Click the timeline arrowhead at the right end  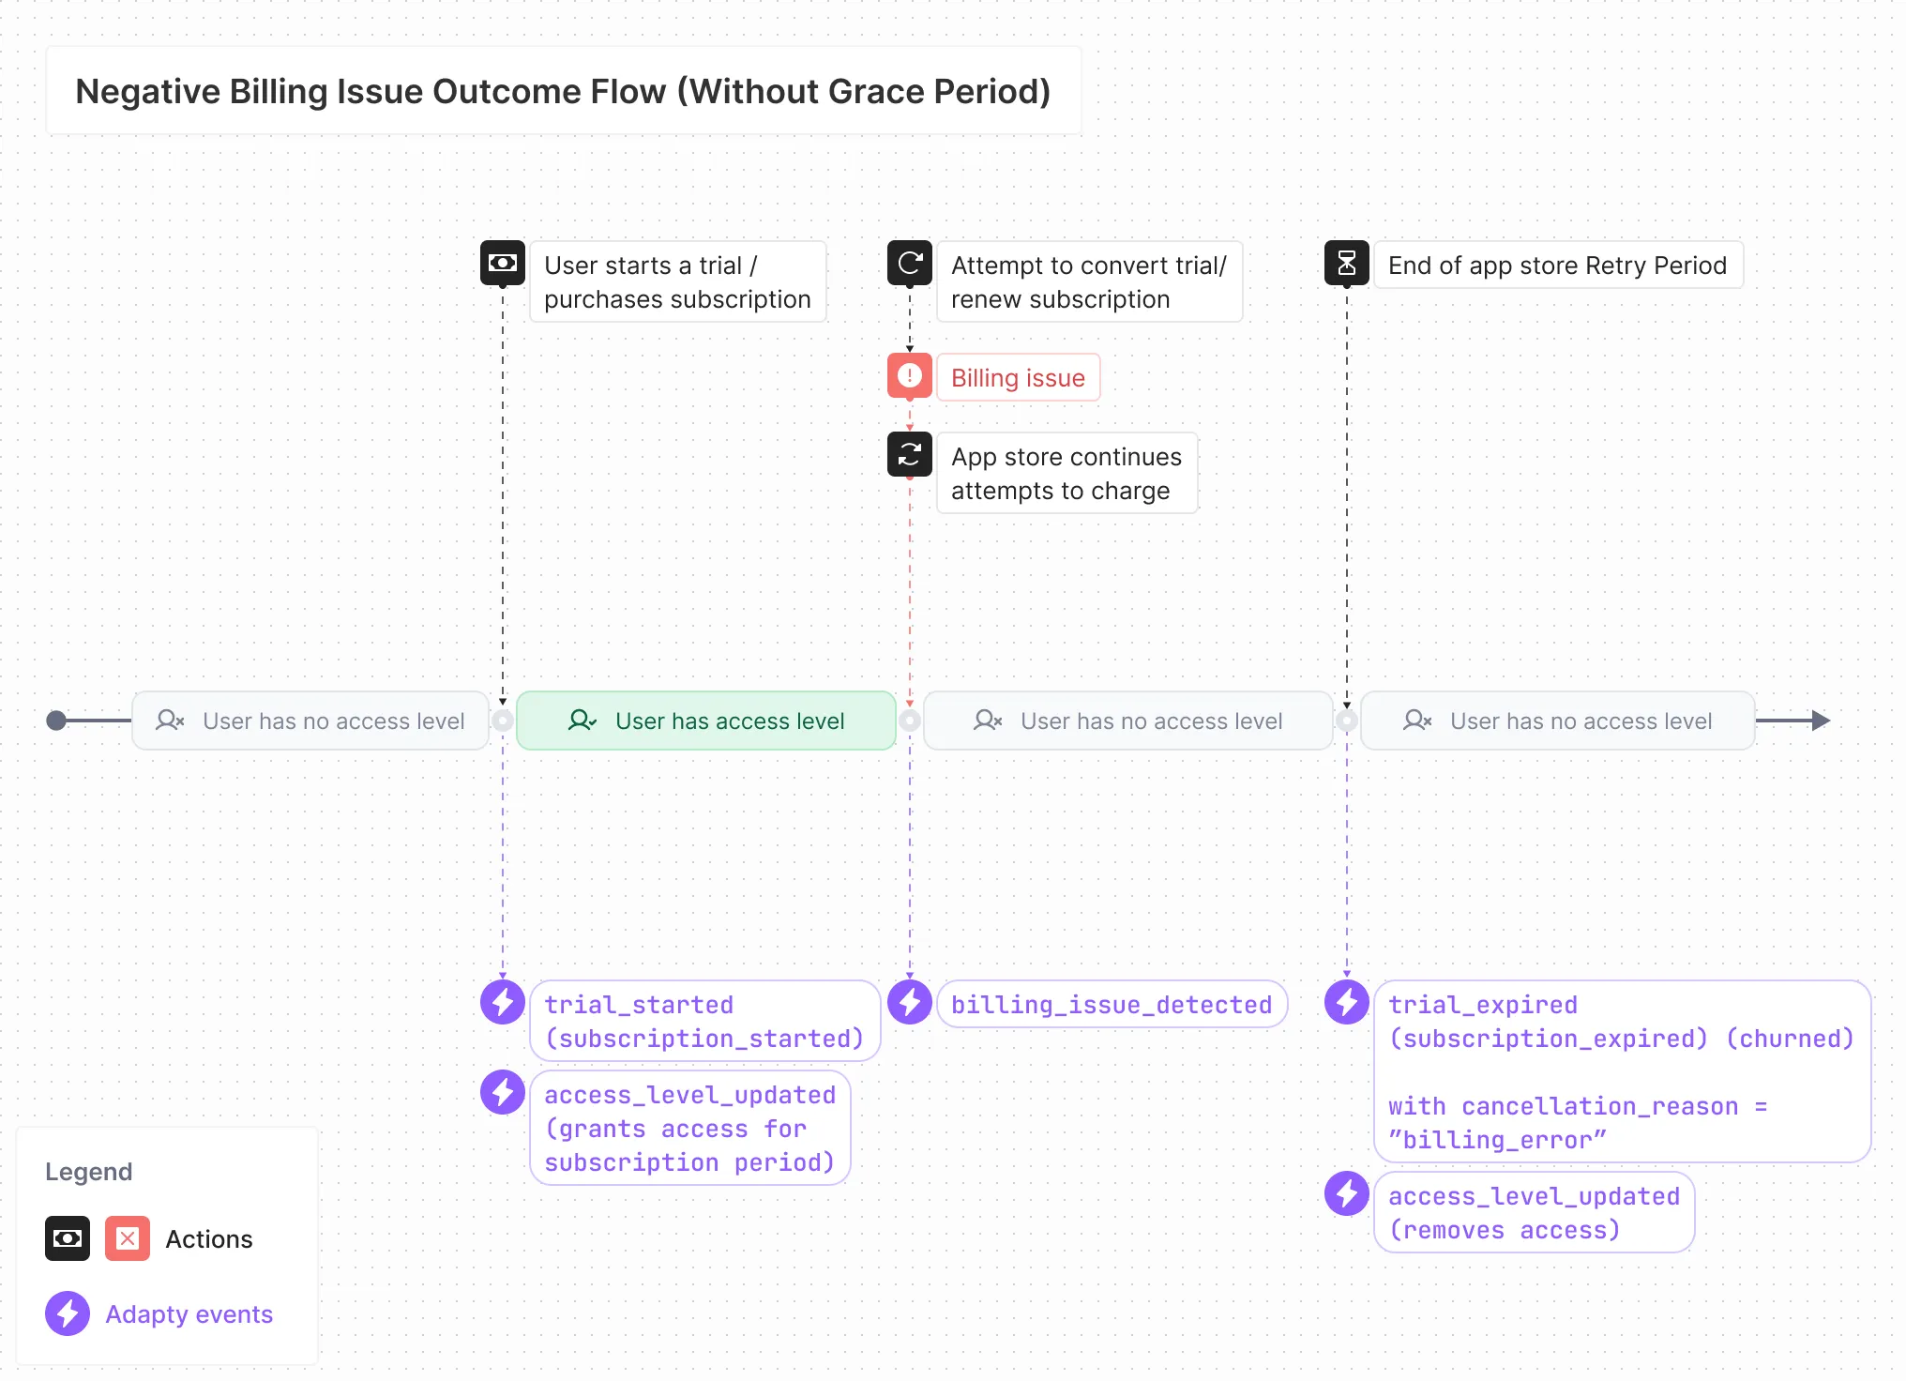point(1820,721)
